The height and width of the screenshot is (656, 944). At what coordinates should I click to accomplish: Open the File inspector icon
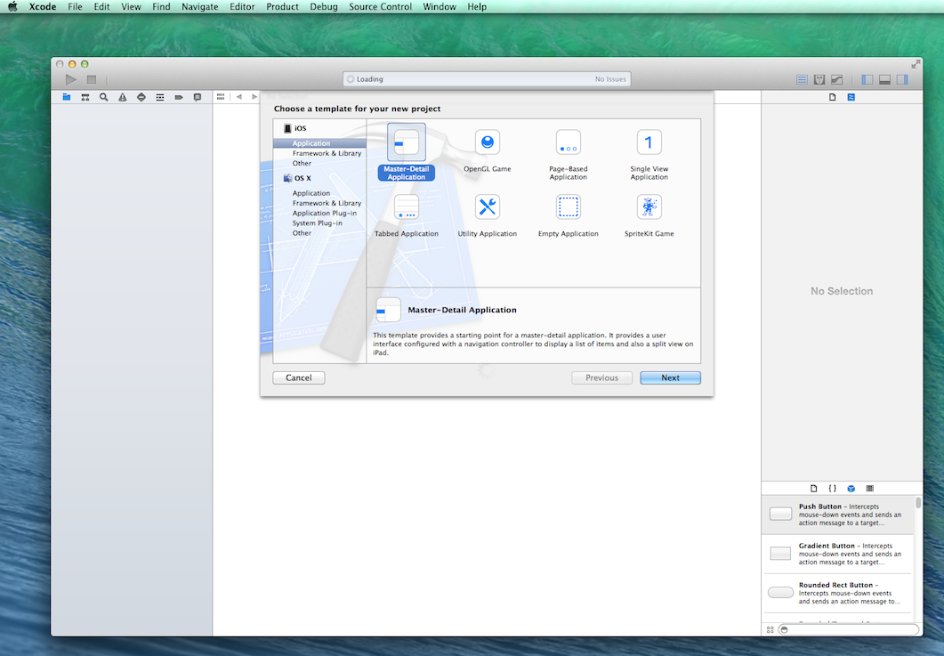pos(833,97)
